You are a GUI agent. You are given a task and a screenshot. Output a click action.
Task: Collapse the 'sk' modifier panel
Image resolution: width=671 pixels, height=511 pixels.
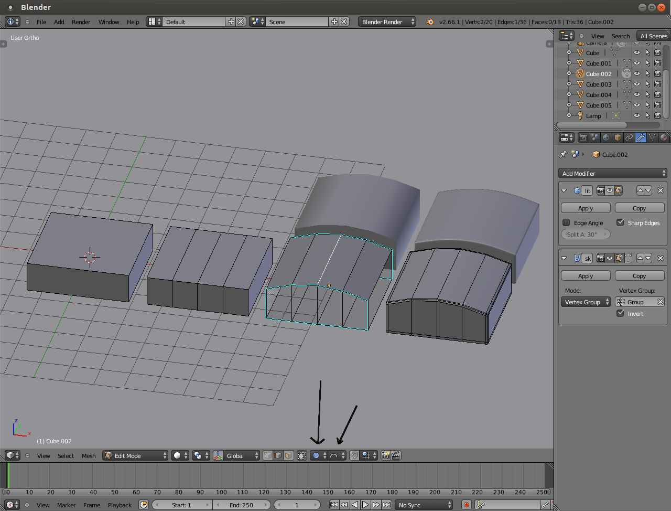click(x=564, y=258)
